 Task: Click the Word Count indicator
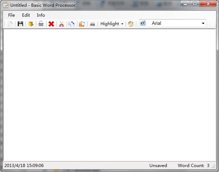pyautogui.click(x=193, y=166)
